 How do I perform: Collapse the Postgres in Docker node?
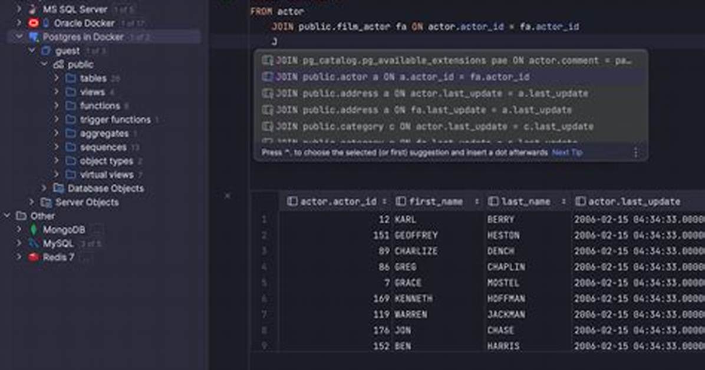pyautogui.click(x=18, y=37)
